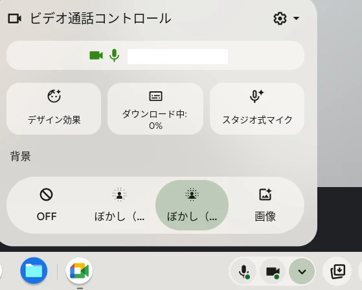
Task: Click the live caption ダウンロード中 tile
Action: (x=155, y=109)
